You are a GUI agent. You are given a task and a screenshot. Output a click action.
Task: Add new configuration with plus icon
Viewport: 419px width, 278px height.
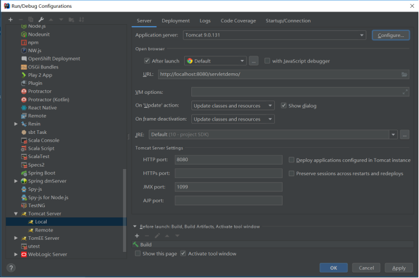[10, 19]
